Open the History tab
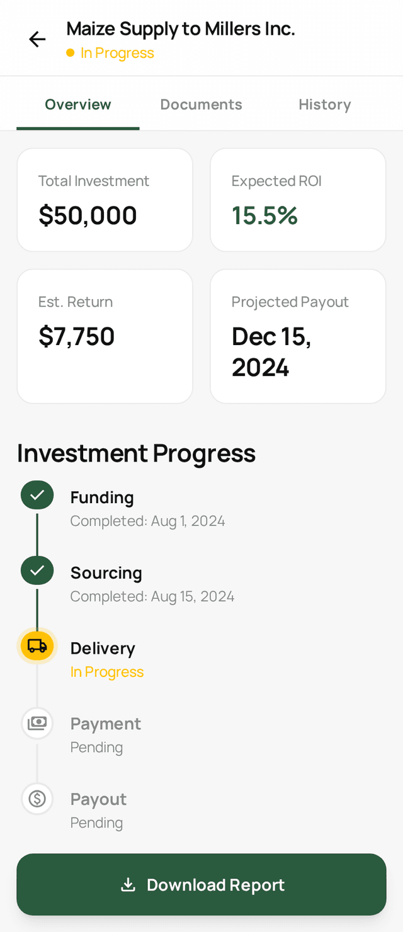The height and width of the screenshot is (932, 403). coord(324,105)
